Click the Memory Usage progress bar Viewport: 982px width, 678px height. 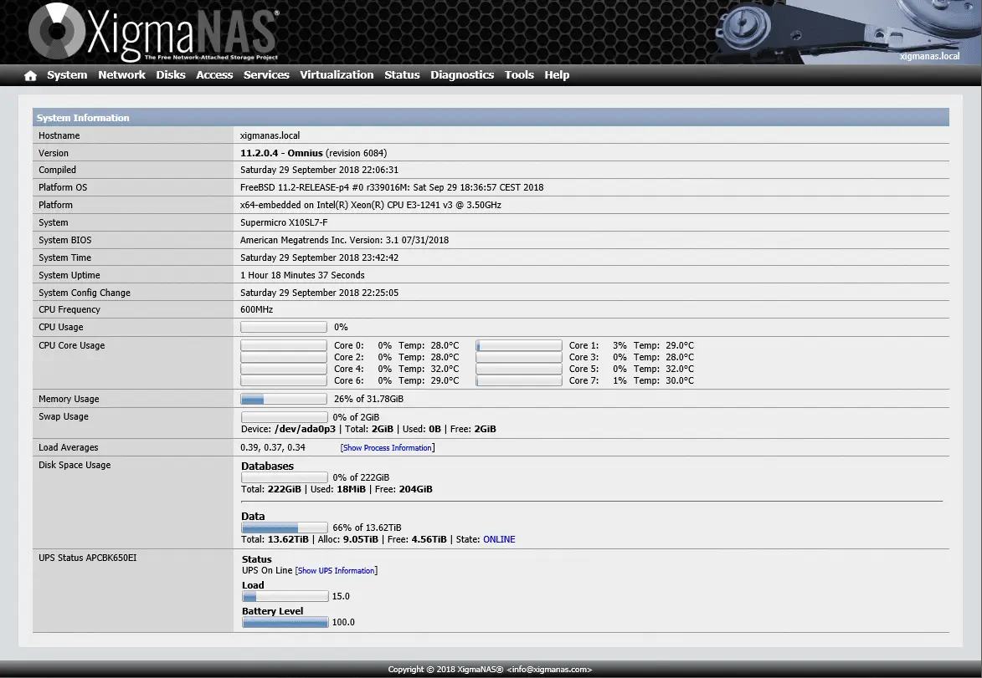click(x=284, y=399)
